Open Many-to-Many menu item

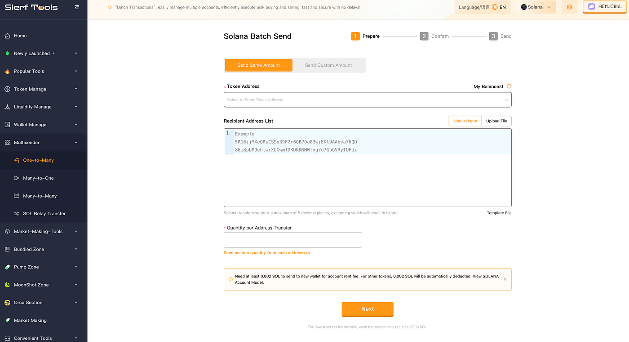[x=44, y=196]
